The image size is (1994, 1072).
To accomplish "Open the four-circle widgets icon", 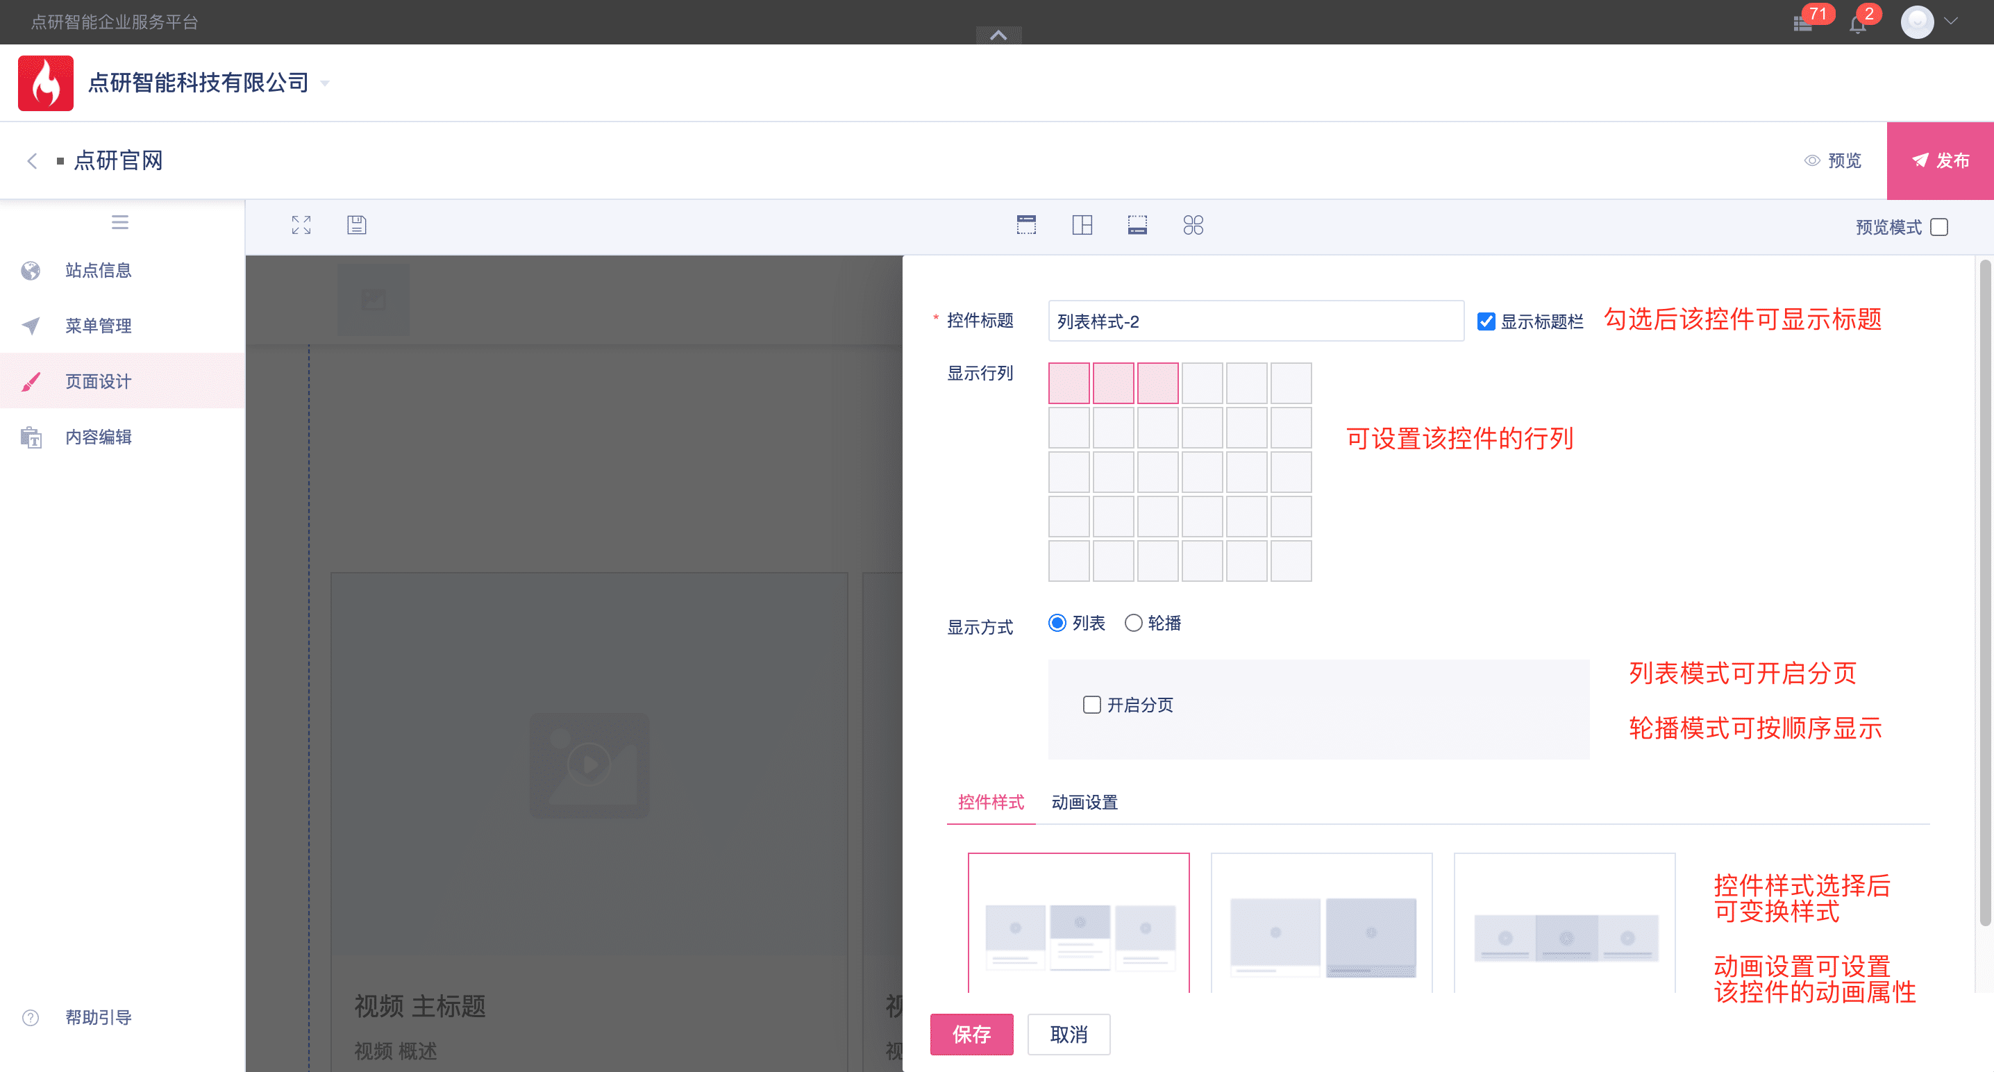I will tap(1193, 225).
